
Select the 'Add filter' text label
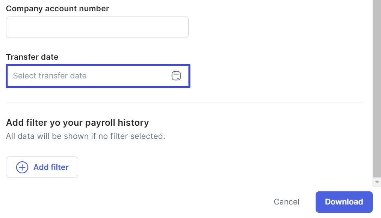click(x=51, y=167)
